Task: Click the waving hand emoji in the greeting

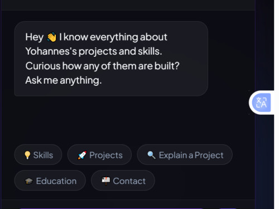Action: click(x=51, y=37)
